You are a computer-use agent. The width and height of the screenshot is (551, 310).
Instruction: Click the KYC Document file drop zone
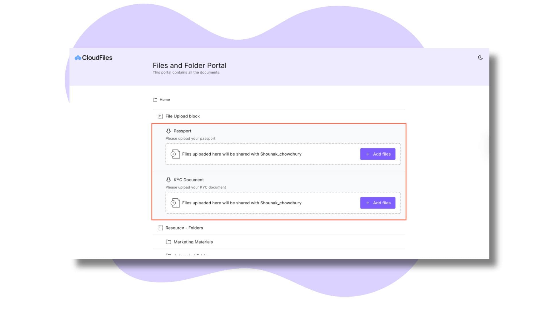(258, 203)
